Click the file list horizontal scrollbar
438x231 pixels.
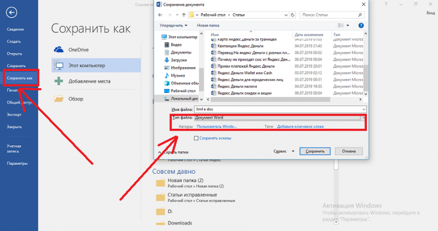(270, 99)
